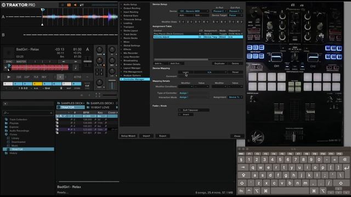351x197 pixels.
Task: Click the Traktor Pro logo
Action: tap(18, 5)
